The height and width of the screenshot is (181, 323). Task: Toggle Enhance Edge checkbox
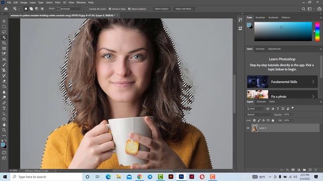click(x=110, y=9)
